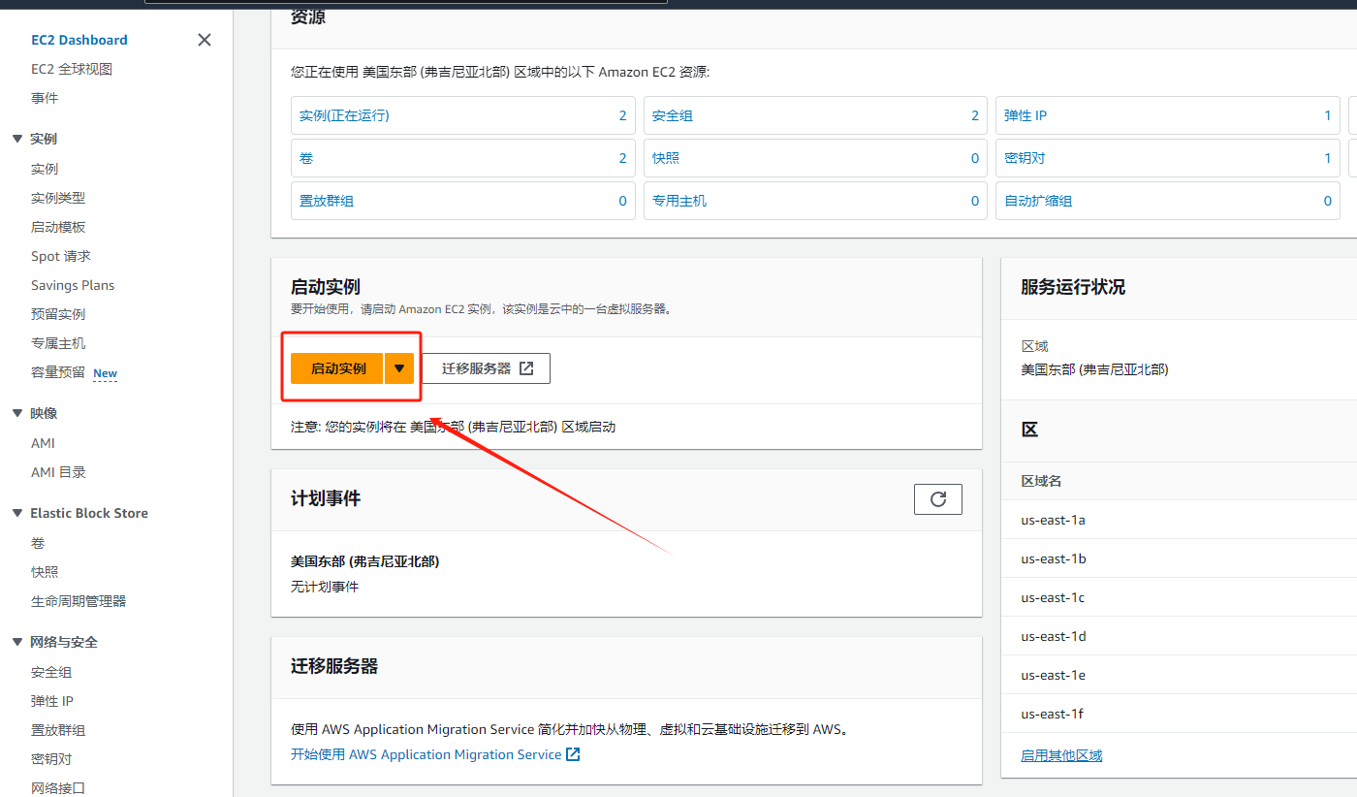This screenshot has height=797, width=1357.
Task: Open AMI in the sidebar
Action: coord(43,443)
